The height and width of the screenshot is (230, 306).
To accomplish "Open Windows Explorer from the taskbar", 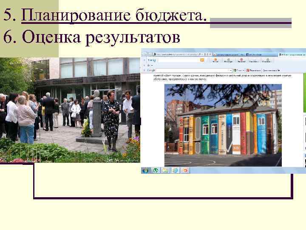I will (165, 170).
